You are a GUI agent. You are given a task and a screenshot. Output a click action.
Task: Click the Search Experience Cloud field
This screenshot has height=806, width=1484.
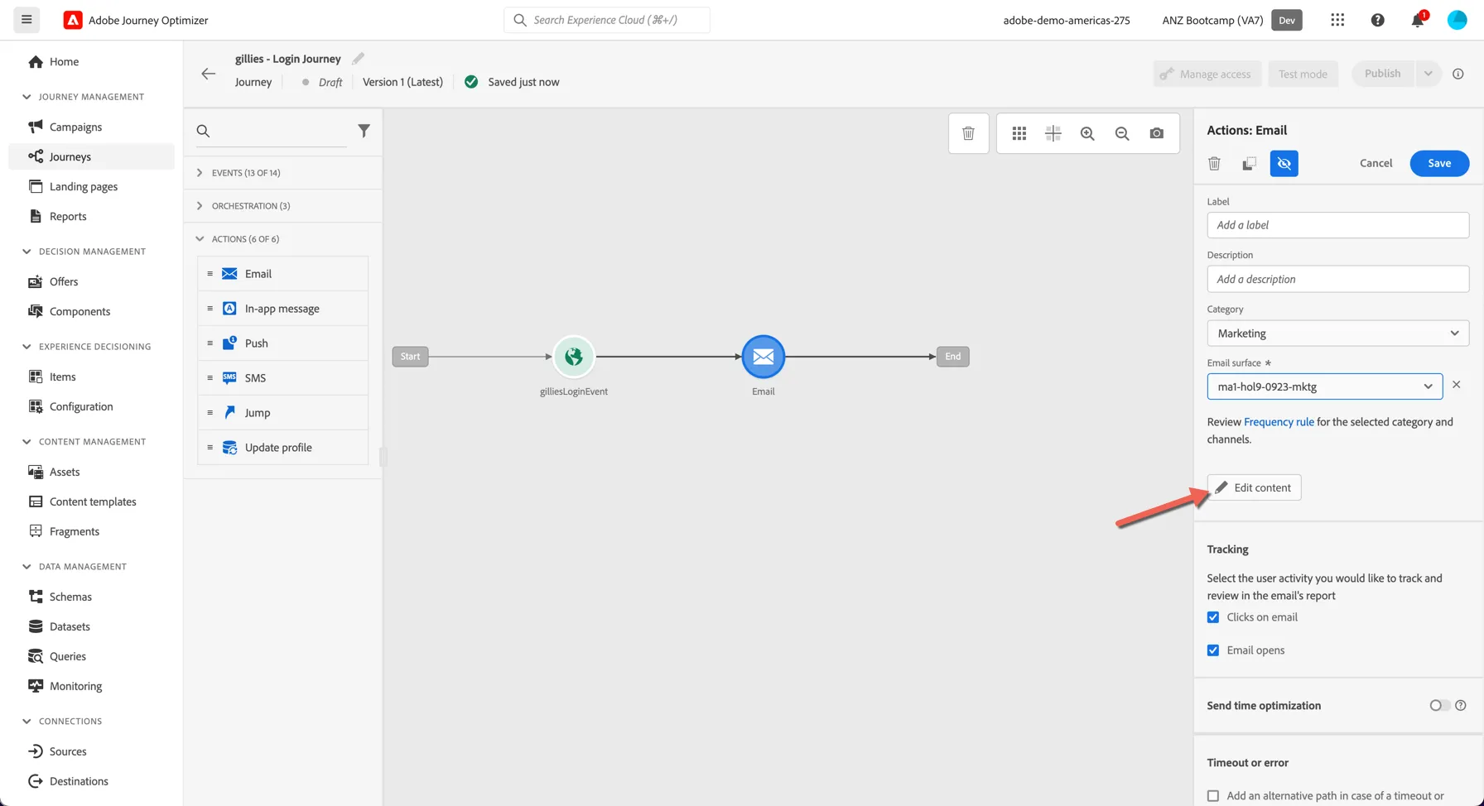(606, 20)
